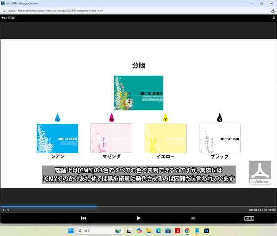Select the cyan separation thumbnail

tap(58, 138)
